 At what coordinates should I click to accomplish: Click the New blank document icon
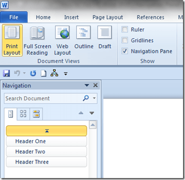pos(43,74)
